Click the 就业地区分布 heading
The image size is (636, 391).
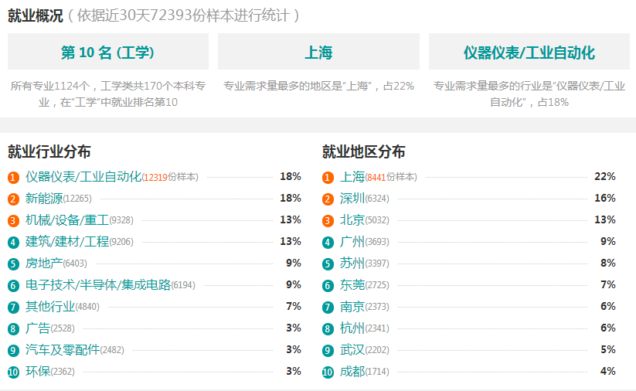point(363,151)
